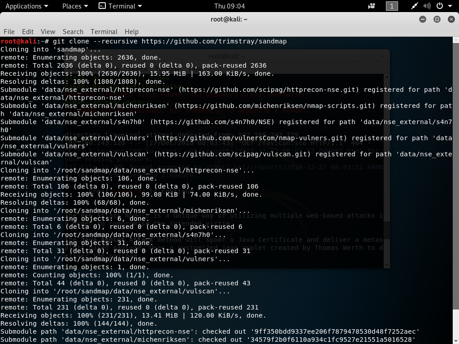Open the File menu in the terminal
Image resolution: width=459 pixels, height=344 pixels.
(9, 32)
